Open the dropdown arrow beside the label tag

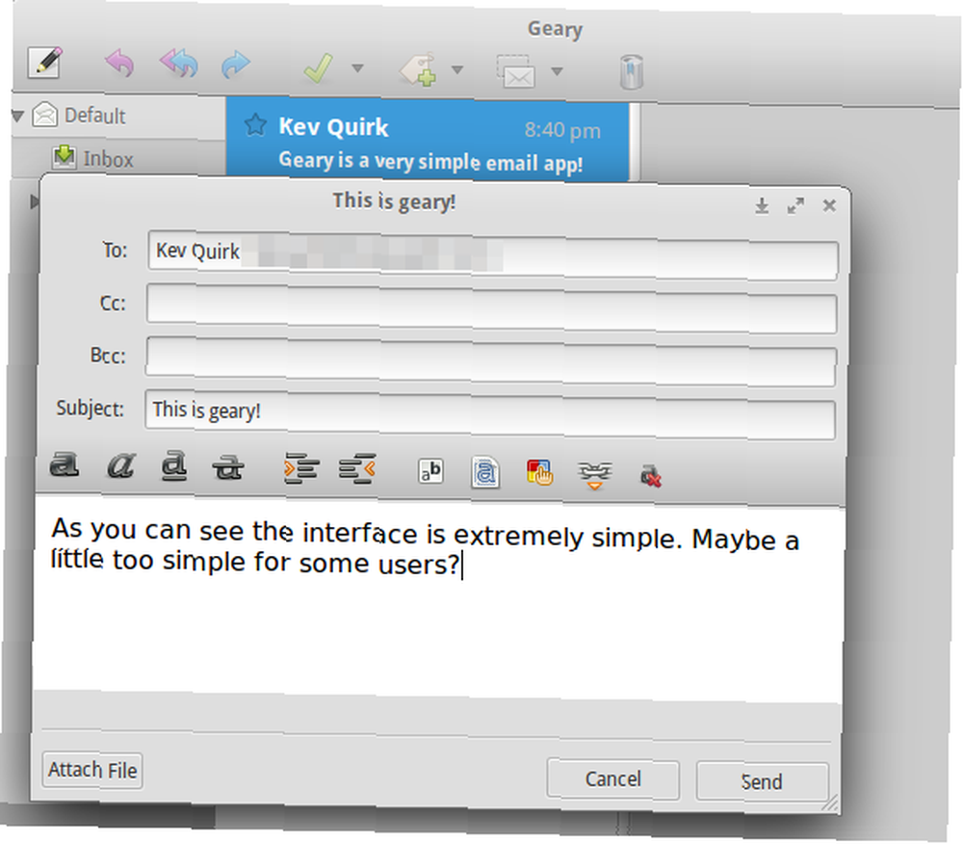456,70
